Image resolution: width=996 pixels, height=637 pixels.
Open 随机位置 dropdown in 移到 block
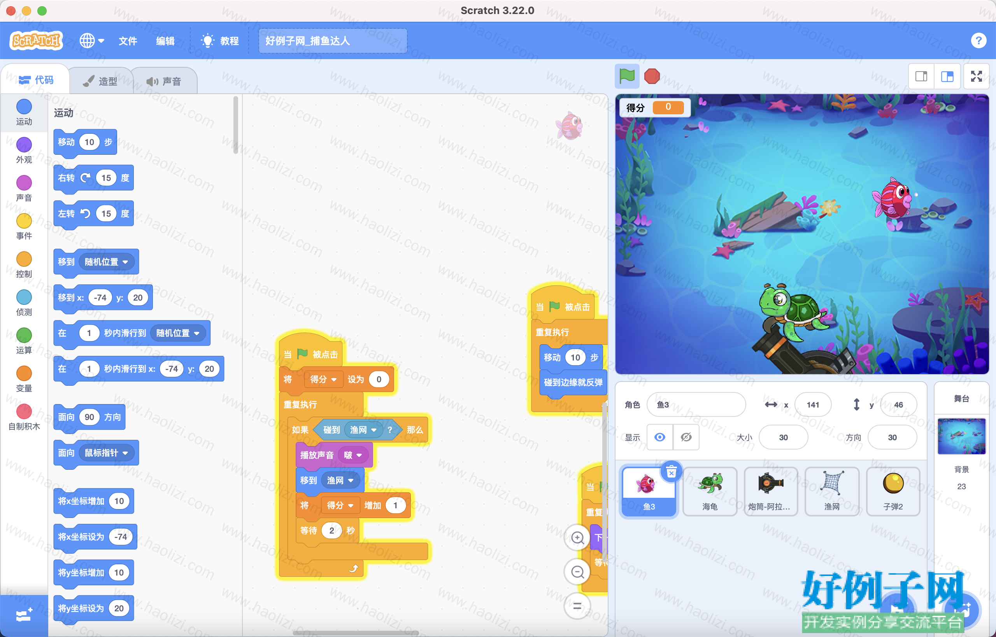[107, 261]
